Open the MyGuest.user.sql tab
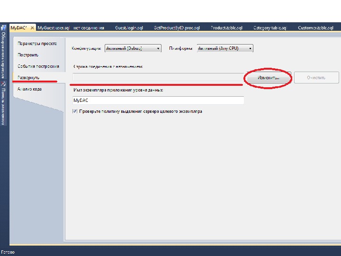The image size is (341, 256). click(53, 28)
